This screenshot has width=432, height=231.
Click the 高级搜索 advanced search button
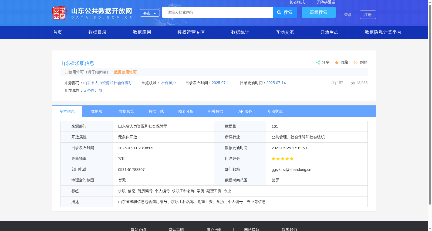click(x=319, y=12)
